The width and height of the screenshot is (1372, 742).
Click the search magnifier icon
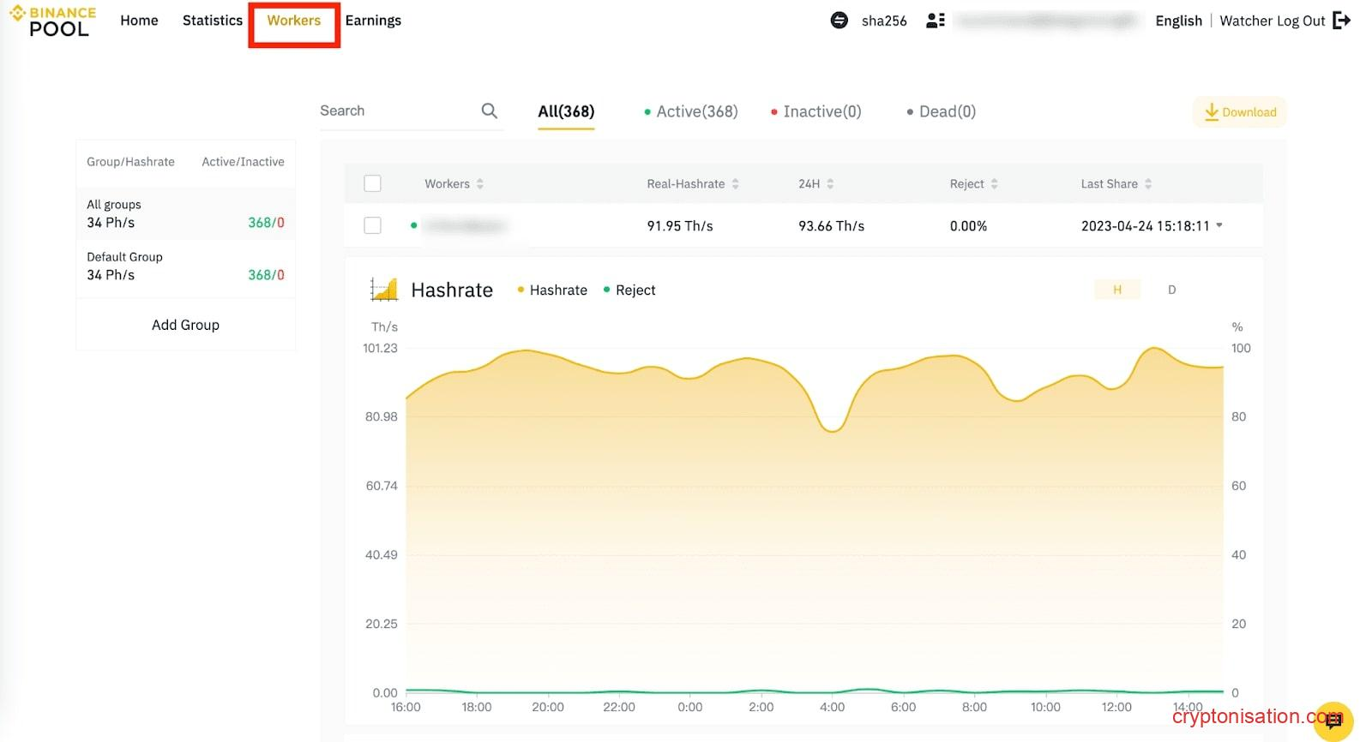489,111
